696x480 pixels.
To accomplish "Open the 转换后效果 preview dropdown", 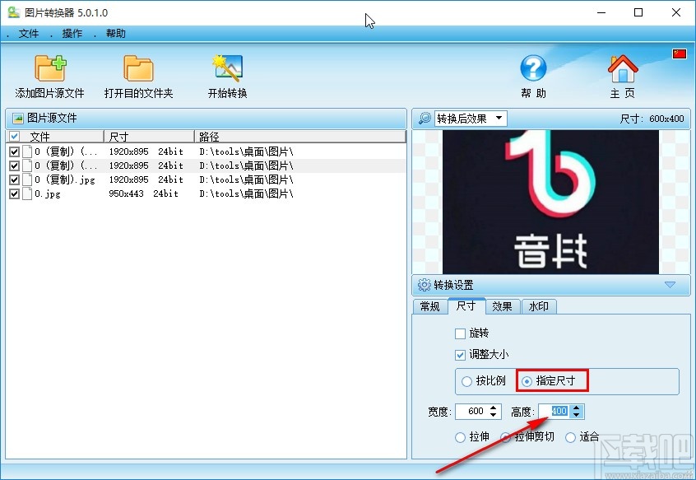I will [x=500, y=118].
